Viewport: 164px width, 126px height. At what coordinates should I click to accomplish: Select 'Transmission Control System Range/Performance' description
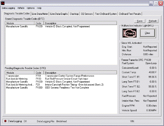coord(70,76)
